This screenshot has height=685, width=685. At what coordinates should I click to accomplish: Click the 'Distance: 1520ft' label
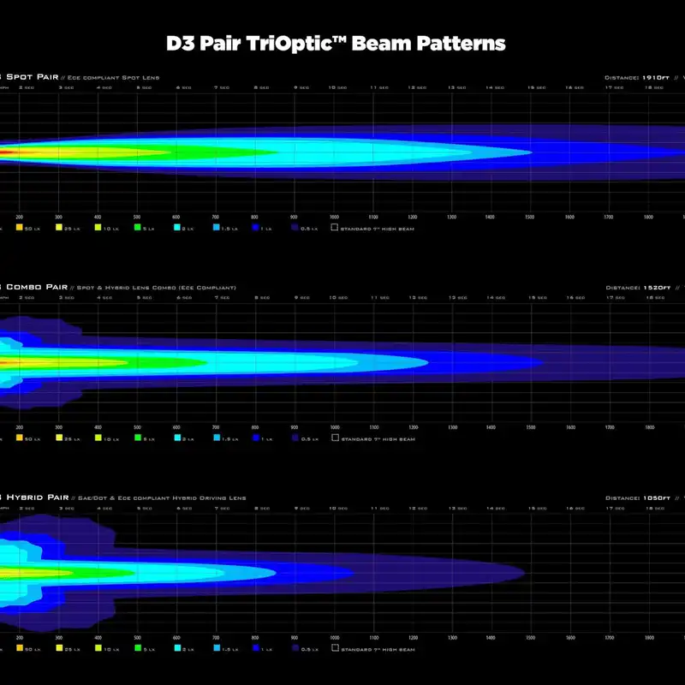tap(638, 288)
